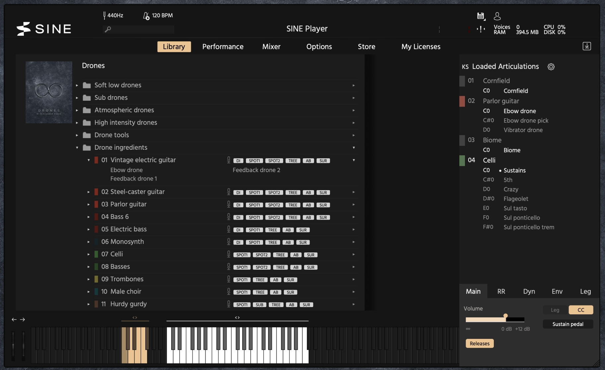Image resolution: width=605 pixels, height=370 pixels.
Task: Click microphone icon for 07 Celli
Action: [x=229, y=254]
